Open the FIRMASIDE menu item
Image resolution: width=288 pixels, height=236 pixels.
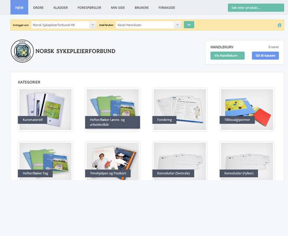tap(167, 7)
